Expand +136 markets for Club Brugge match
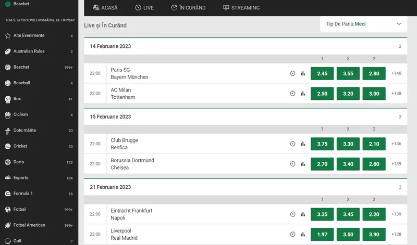 396,144
